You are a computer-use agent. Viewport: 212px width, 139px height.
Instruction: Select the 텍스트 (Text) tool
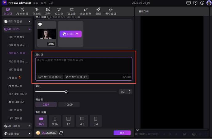pyautogui.click(x=37, y=11)
